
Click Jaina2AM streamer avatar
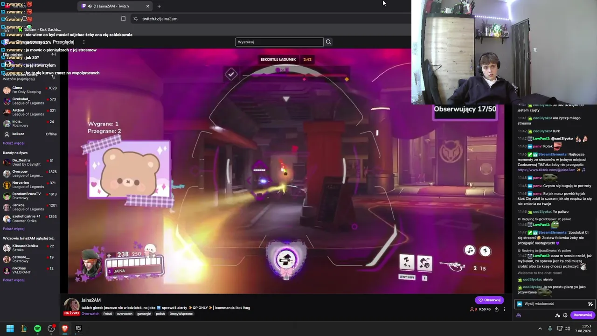71,305
